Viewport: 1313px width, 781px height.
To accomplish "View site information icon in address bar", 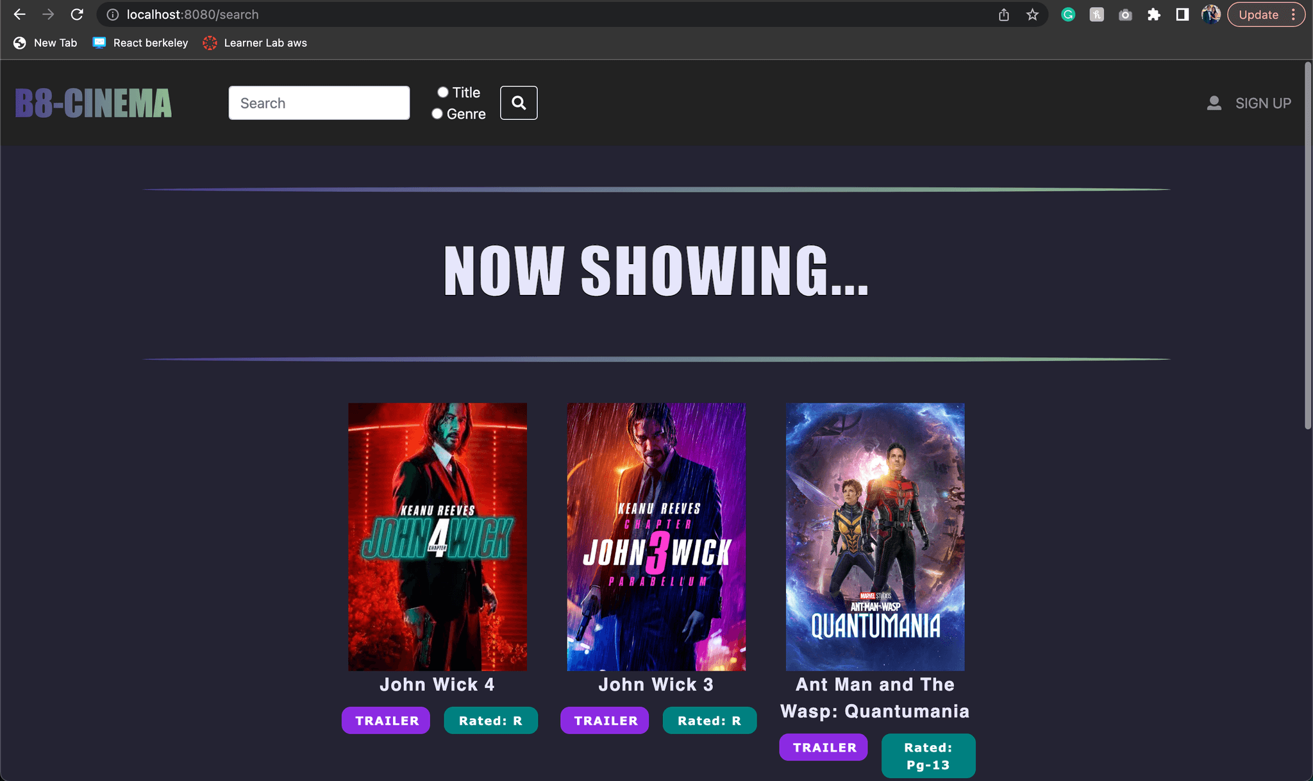I will click(112, 14).
